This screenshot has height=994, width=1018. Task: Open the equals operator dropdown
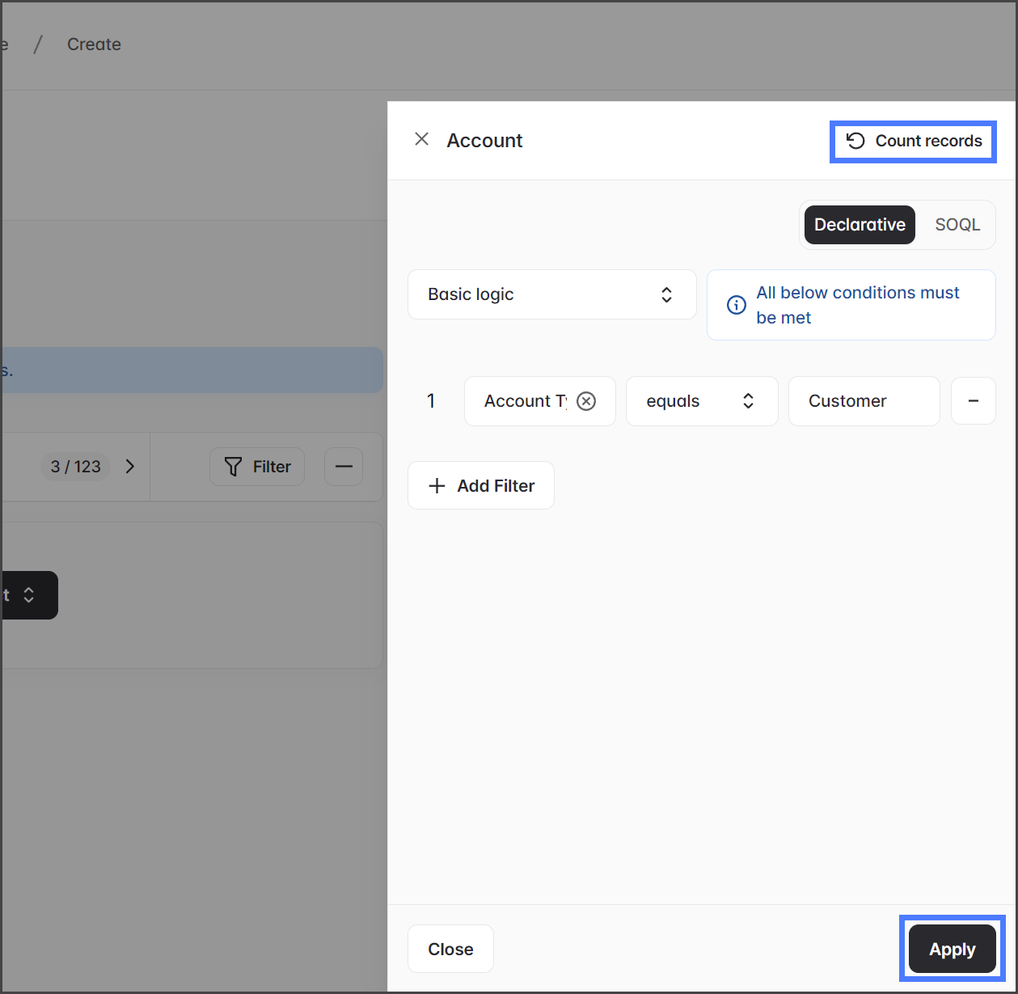[x=701, y=401]
